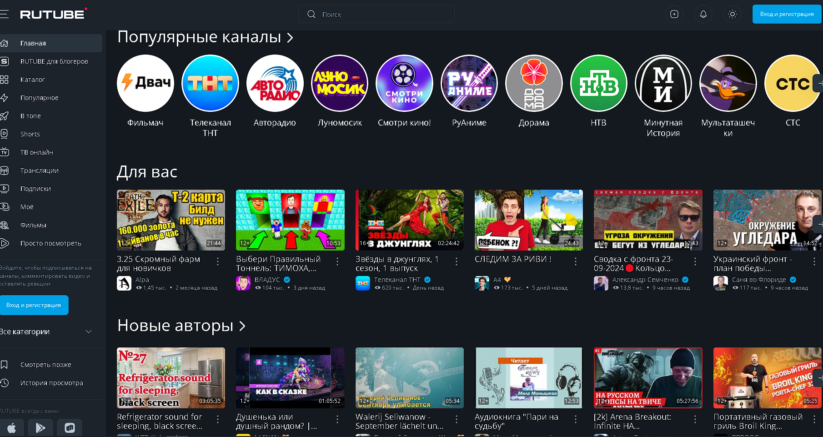Play '3.25 Скромный фарм' video thumbnail

[171, 220]
